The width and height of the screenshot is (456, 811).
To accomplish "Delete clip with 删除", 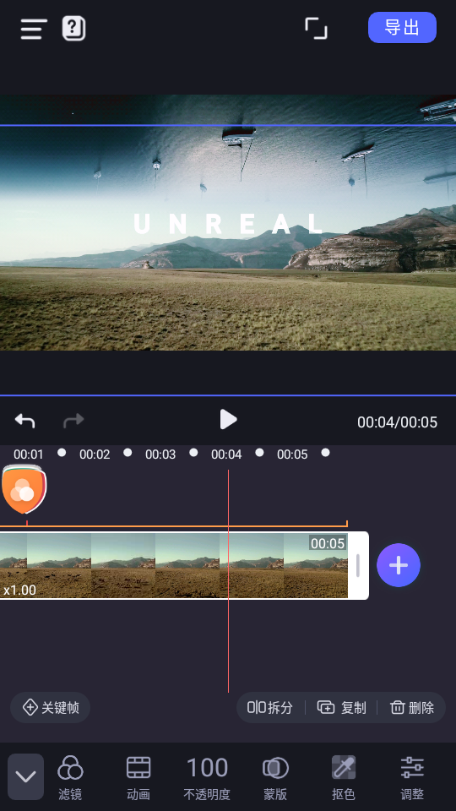I will point(411,708).
